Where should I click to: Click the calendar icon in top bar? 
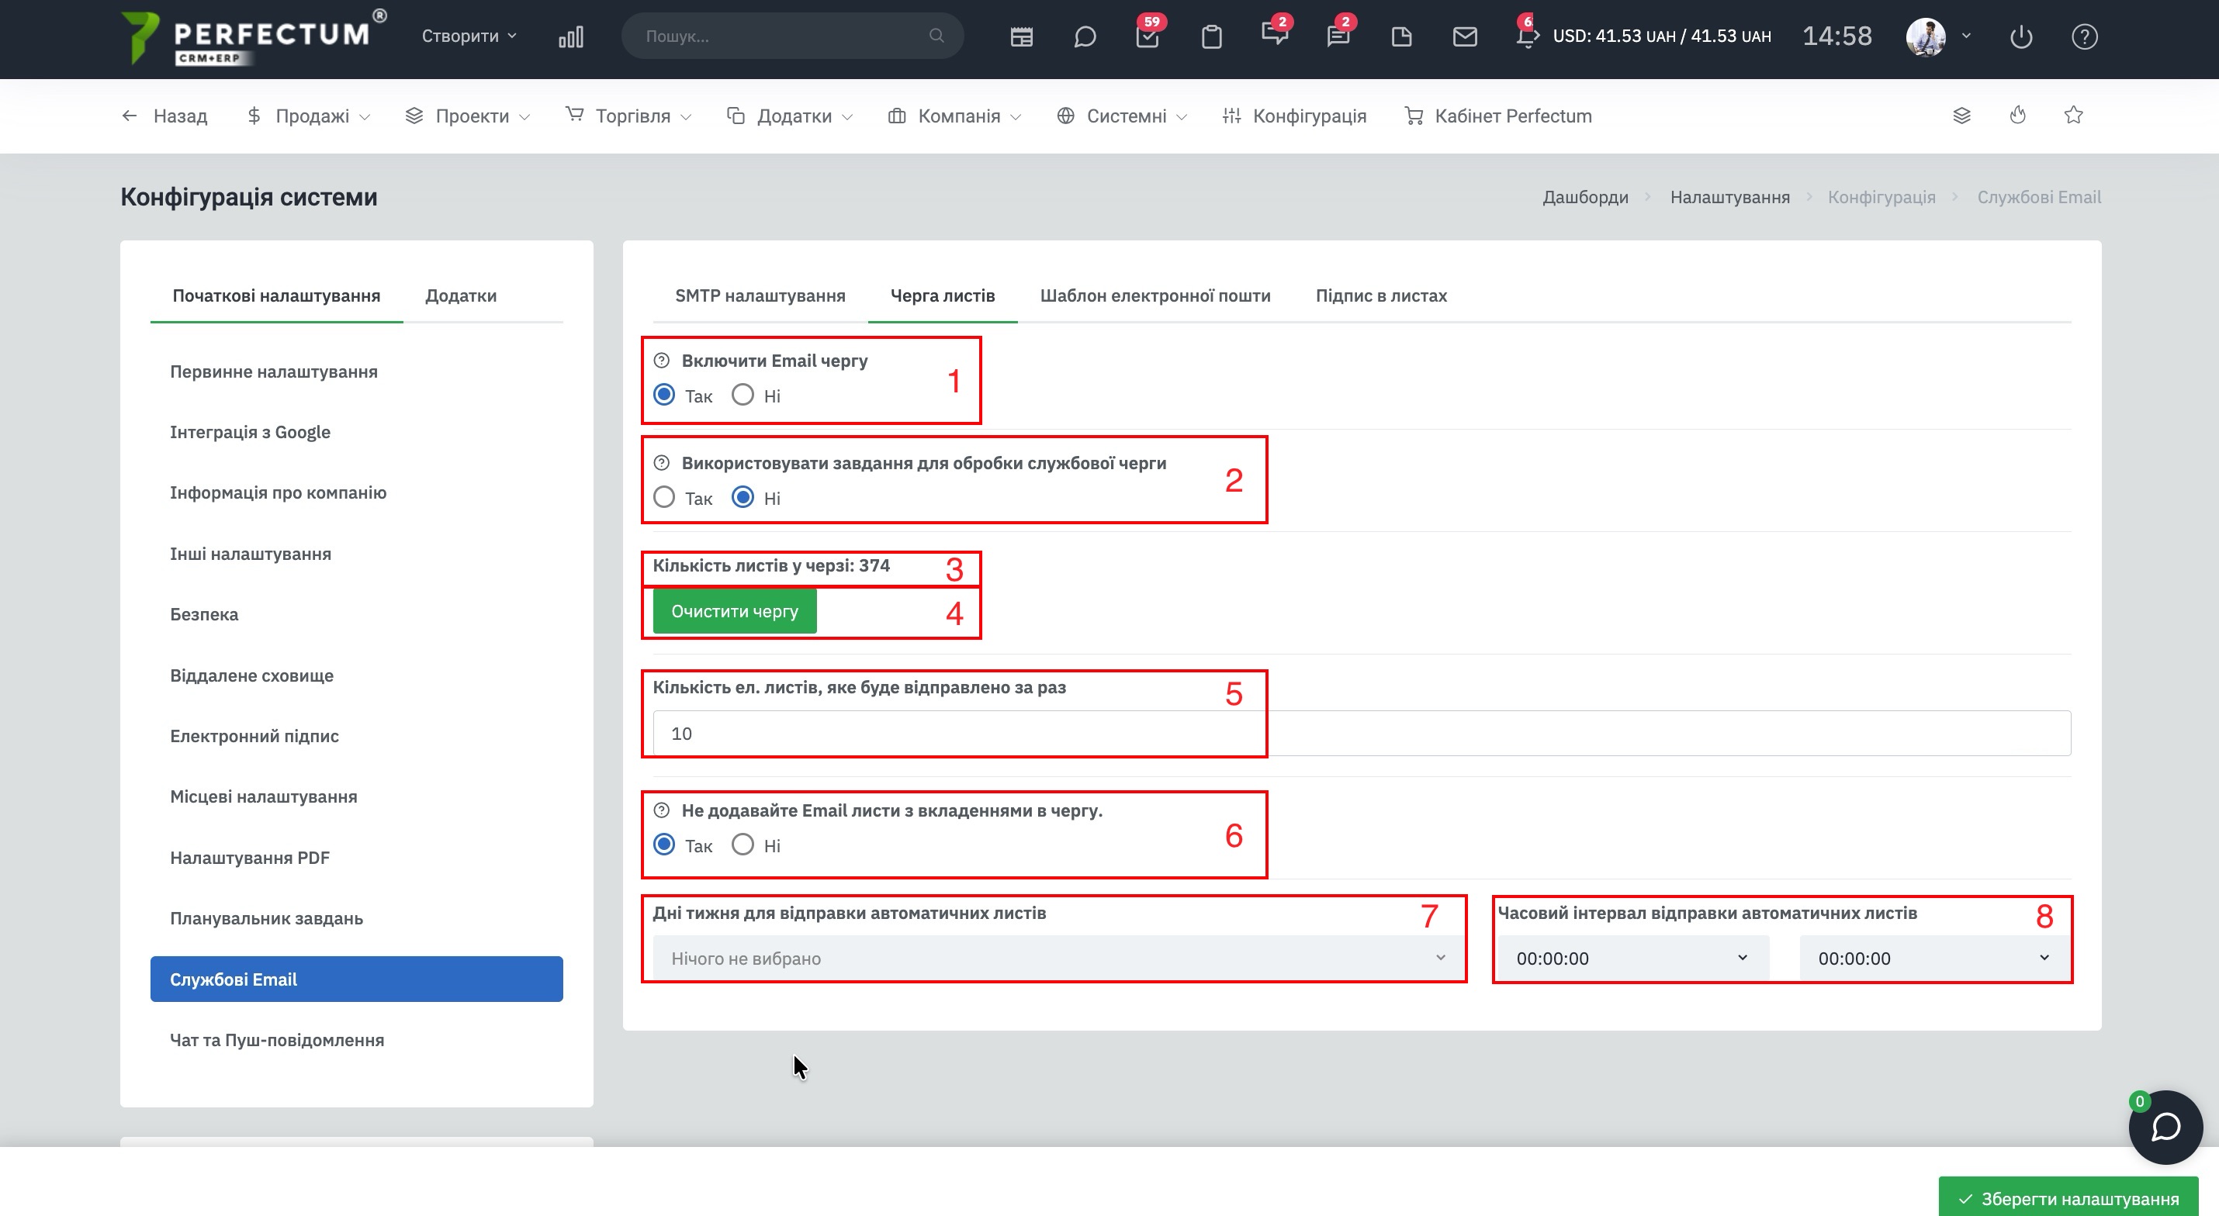[x=1022, y=37]
